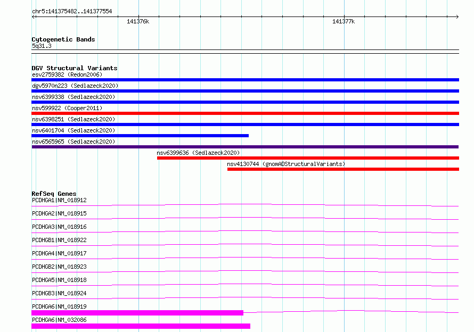This screenshot has height=332, width=474.
Task: Click the 5q31.3 band label
Action: click(42, 46)
